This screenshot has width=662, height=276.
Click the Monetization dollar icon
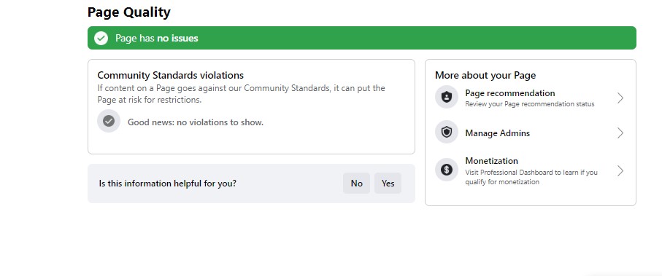[x=446, y=170]
